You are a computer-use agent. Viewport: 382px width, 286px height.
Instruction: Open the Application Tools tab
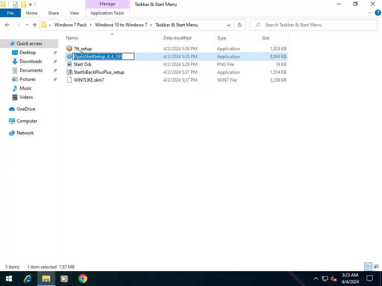tap(107, 13)
